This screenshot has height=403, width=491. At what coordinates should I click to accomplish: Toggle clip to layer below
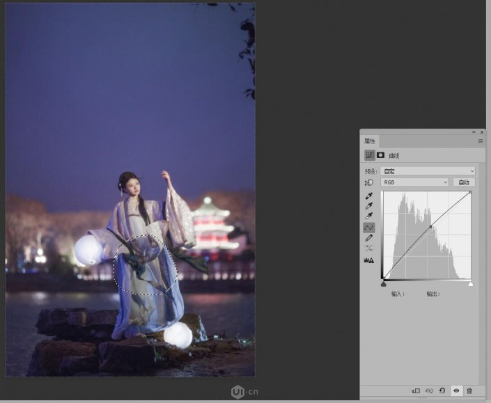415,391
